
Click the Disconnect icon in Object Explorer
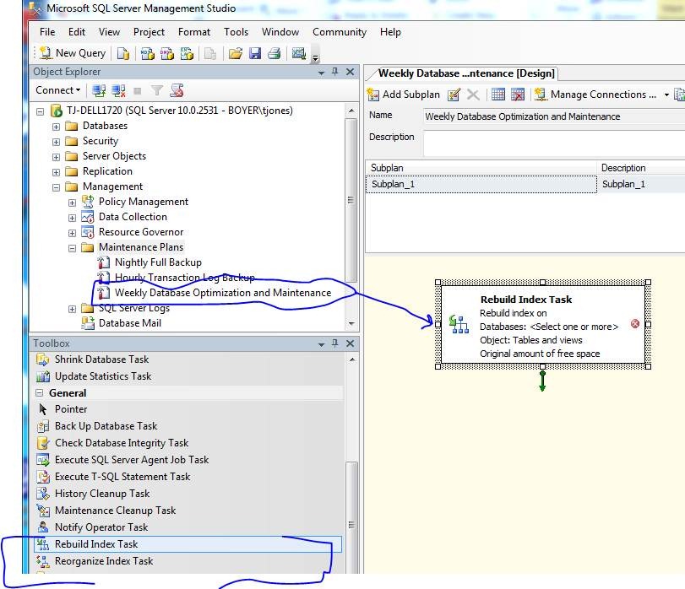[118, 91]
